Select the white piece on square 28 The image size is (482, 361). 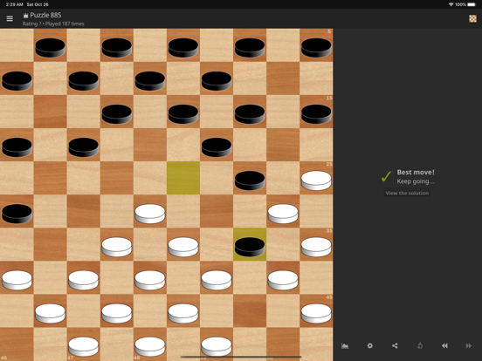150,214
